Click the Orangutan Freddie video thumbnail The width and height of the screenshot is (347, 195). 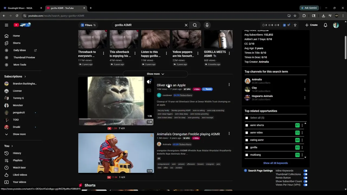click(116, 153)
